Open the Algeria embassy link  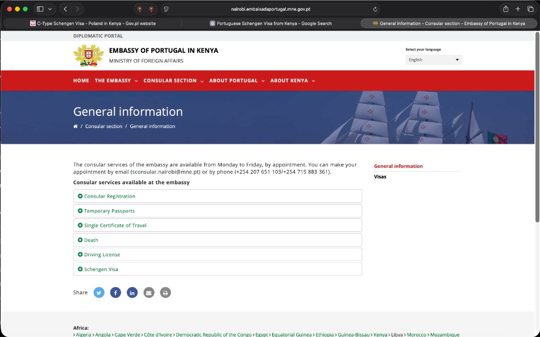click(x=84, y=335)
